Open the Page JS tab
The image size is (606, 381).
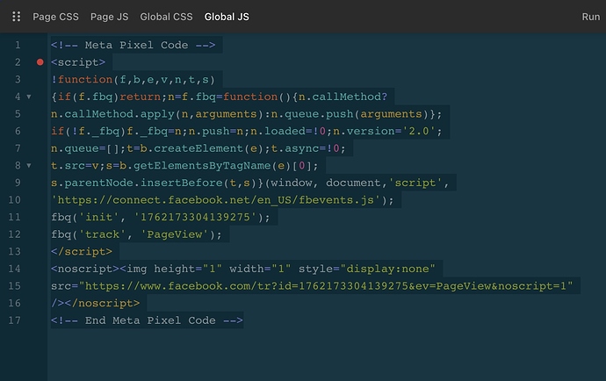click(109, 17)
